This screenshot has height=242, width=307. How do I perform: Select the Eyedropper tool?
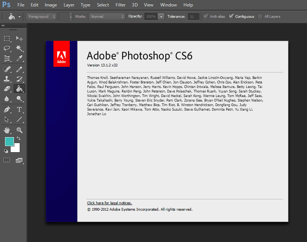[19, 58]
